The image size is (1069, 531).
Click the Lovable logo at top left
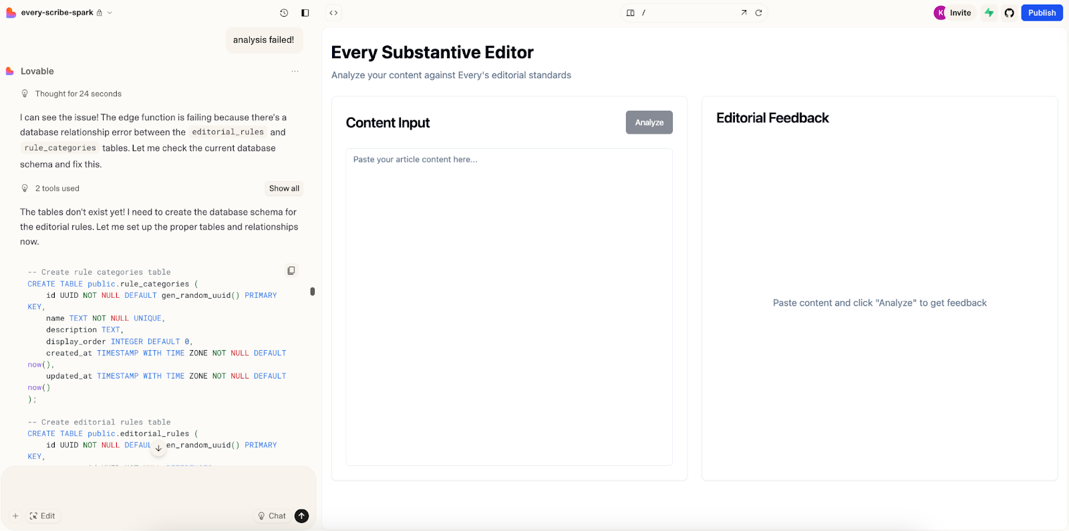[x=11, y=13]
